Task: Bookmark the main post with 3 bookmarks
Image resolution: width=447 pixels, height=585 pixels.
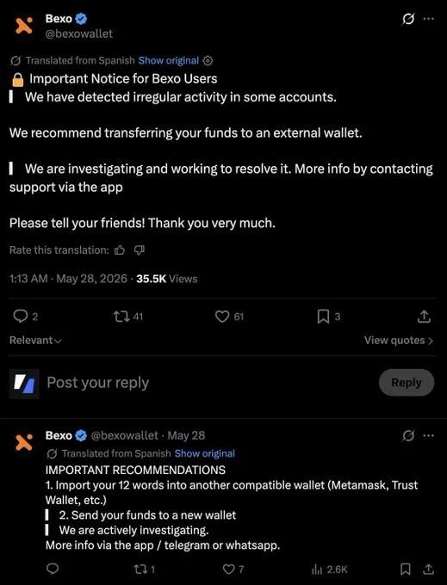Action: [323, 317]
